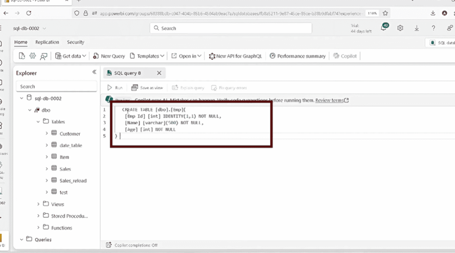Reload the page with refresh icon

point(28,13)
